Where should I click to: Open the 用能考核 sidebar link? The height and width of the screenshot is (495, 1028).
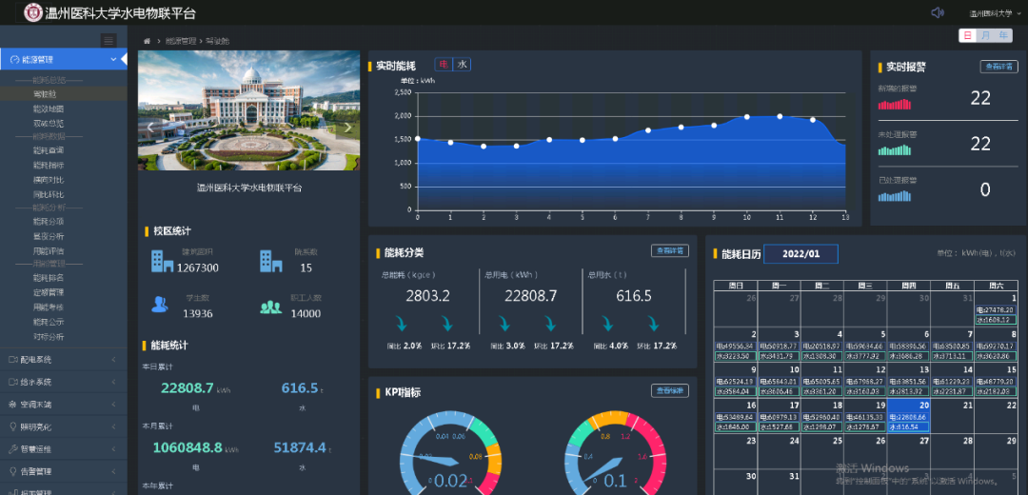pyautogui.click(x=49, y=307)
